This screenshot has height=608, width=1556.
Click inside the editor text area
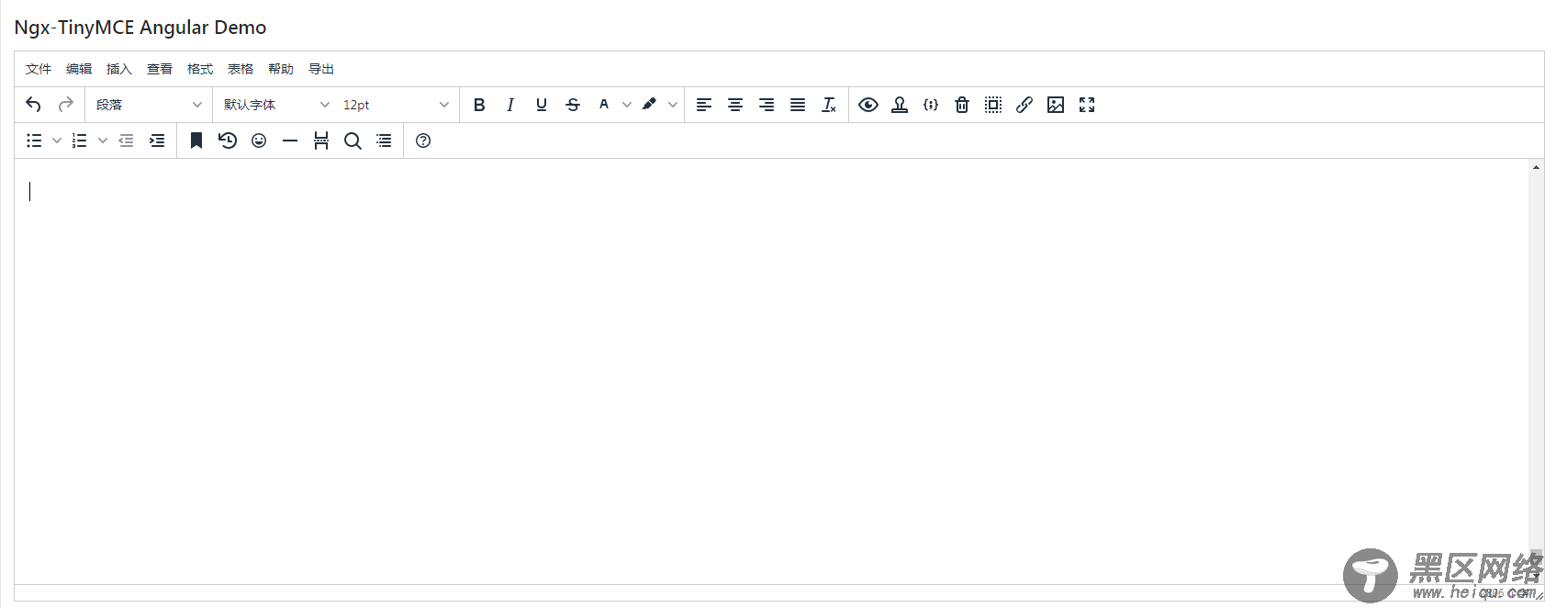[x=771, y=371]
